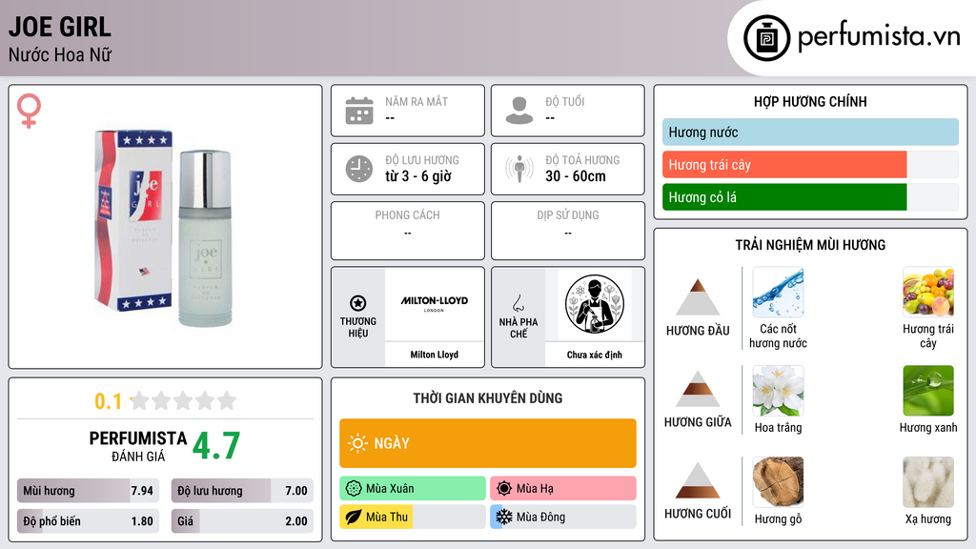Click the Mùi hương rating bar
Image resolution: width=976 pixels, height=549 pixels.
click(88, 491)
